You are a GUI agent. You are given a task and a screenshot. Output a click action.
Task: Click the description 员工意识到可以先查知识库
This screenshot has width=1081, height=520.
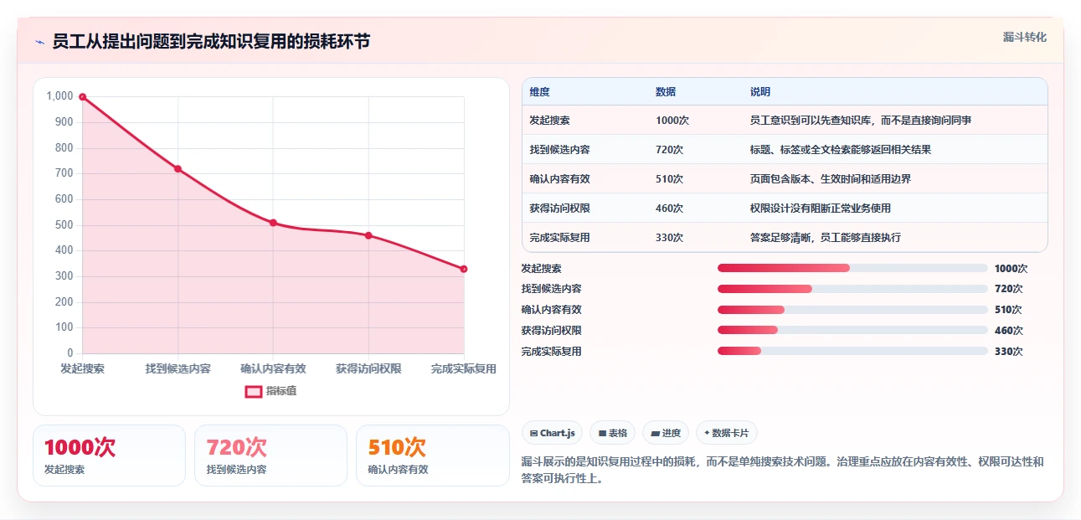(x=861, y=121)
